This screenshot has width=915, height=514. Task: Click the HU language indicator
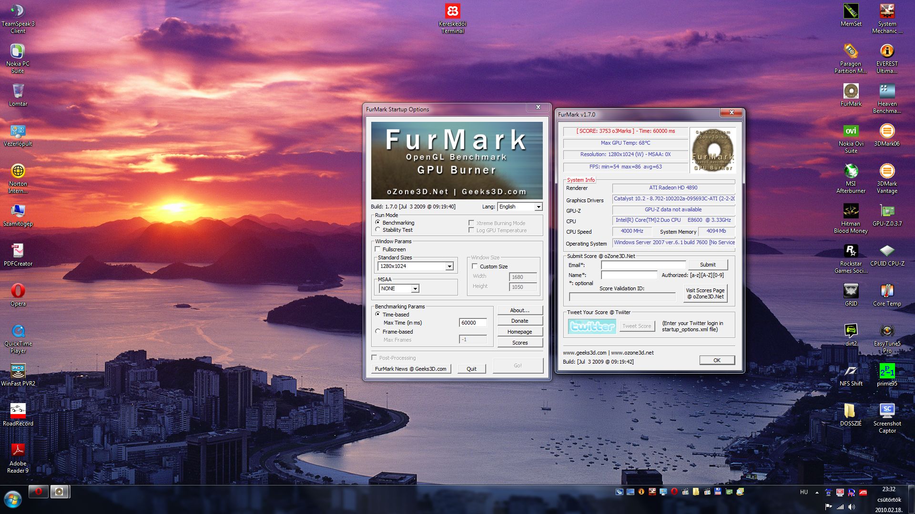coord(804,492)
